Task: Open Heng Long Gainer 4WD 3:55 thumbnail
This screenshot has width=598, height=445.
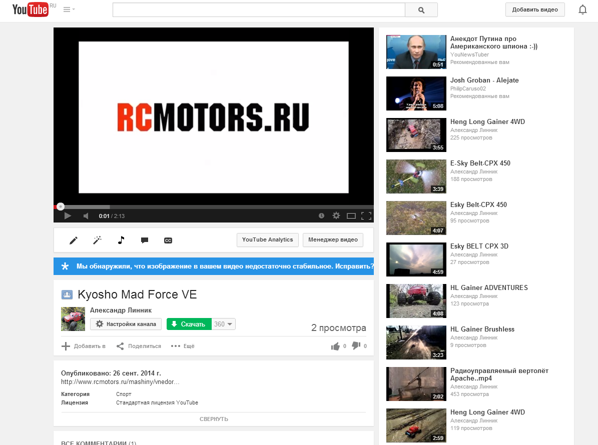Action: click(x=416, y=135)
